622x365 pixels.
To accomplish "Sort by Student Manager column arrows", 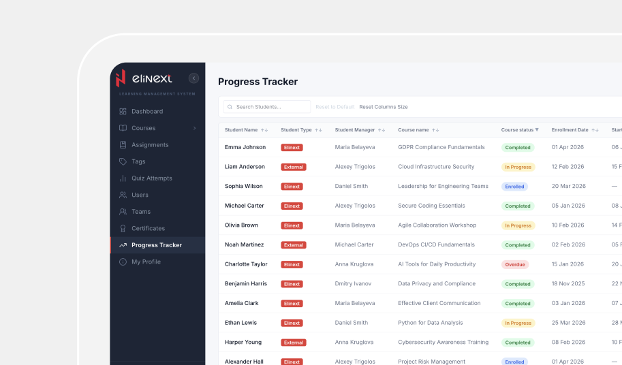I will coord(382,130).
